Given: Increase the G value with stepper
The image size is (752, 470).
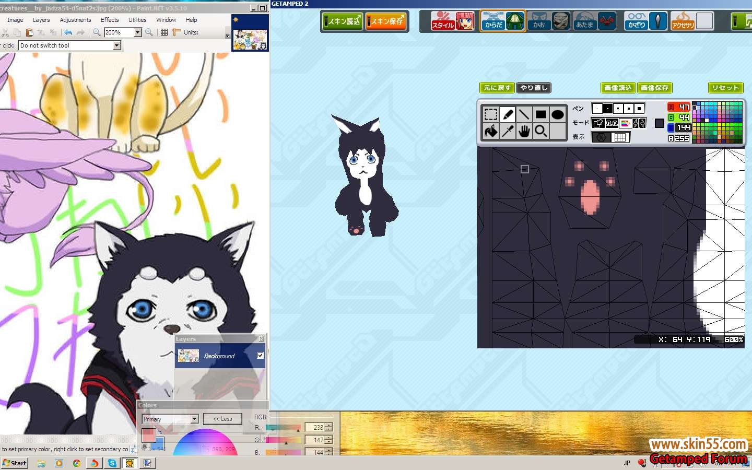Looking at the screenshot, I should [x=328, y=438].
